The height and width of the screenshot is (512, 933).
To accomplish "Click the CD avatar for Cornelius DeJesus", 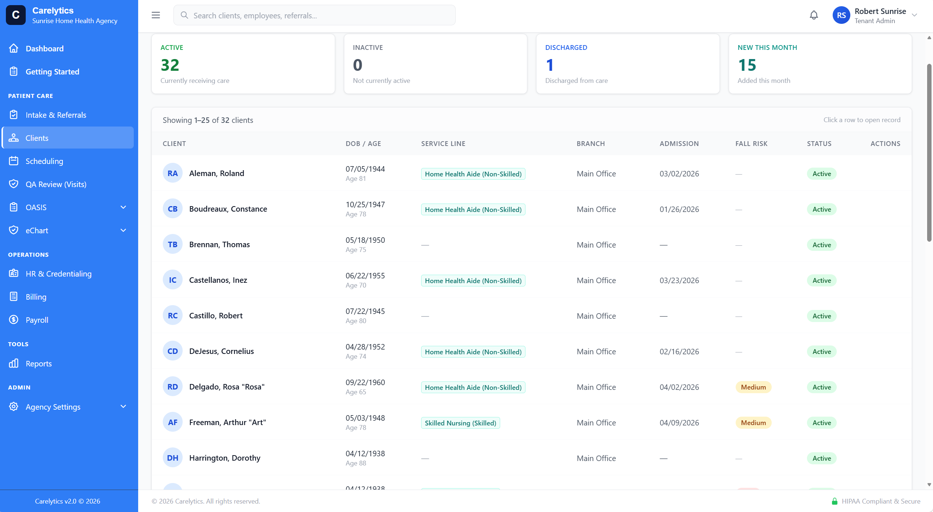I will click(173, 351).
